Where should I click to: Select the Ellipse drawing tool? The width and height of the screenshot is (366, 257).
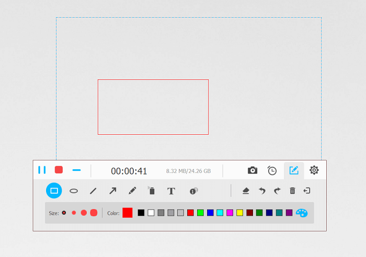coord(74,191)
